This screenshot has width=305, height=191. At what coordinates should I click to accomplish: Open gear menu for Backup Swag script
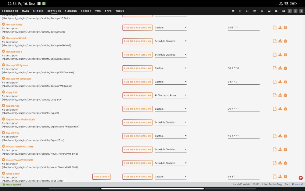3,24
